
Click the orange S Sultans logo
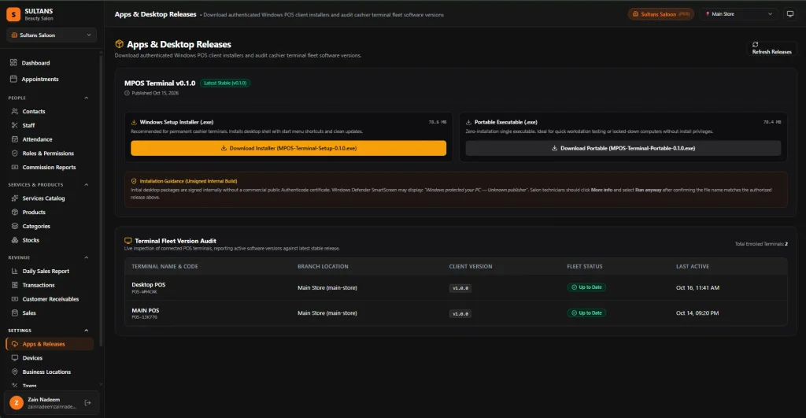[x=13, y=14]
